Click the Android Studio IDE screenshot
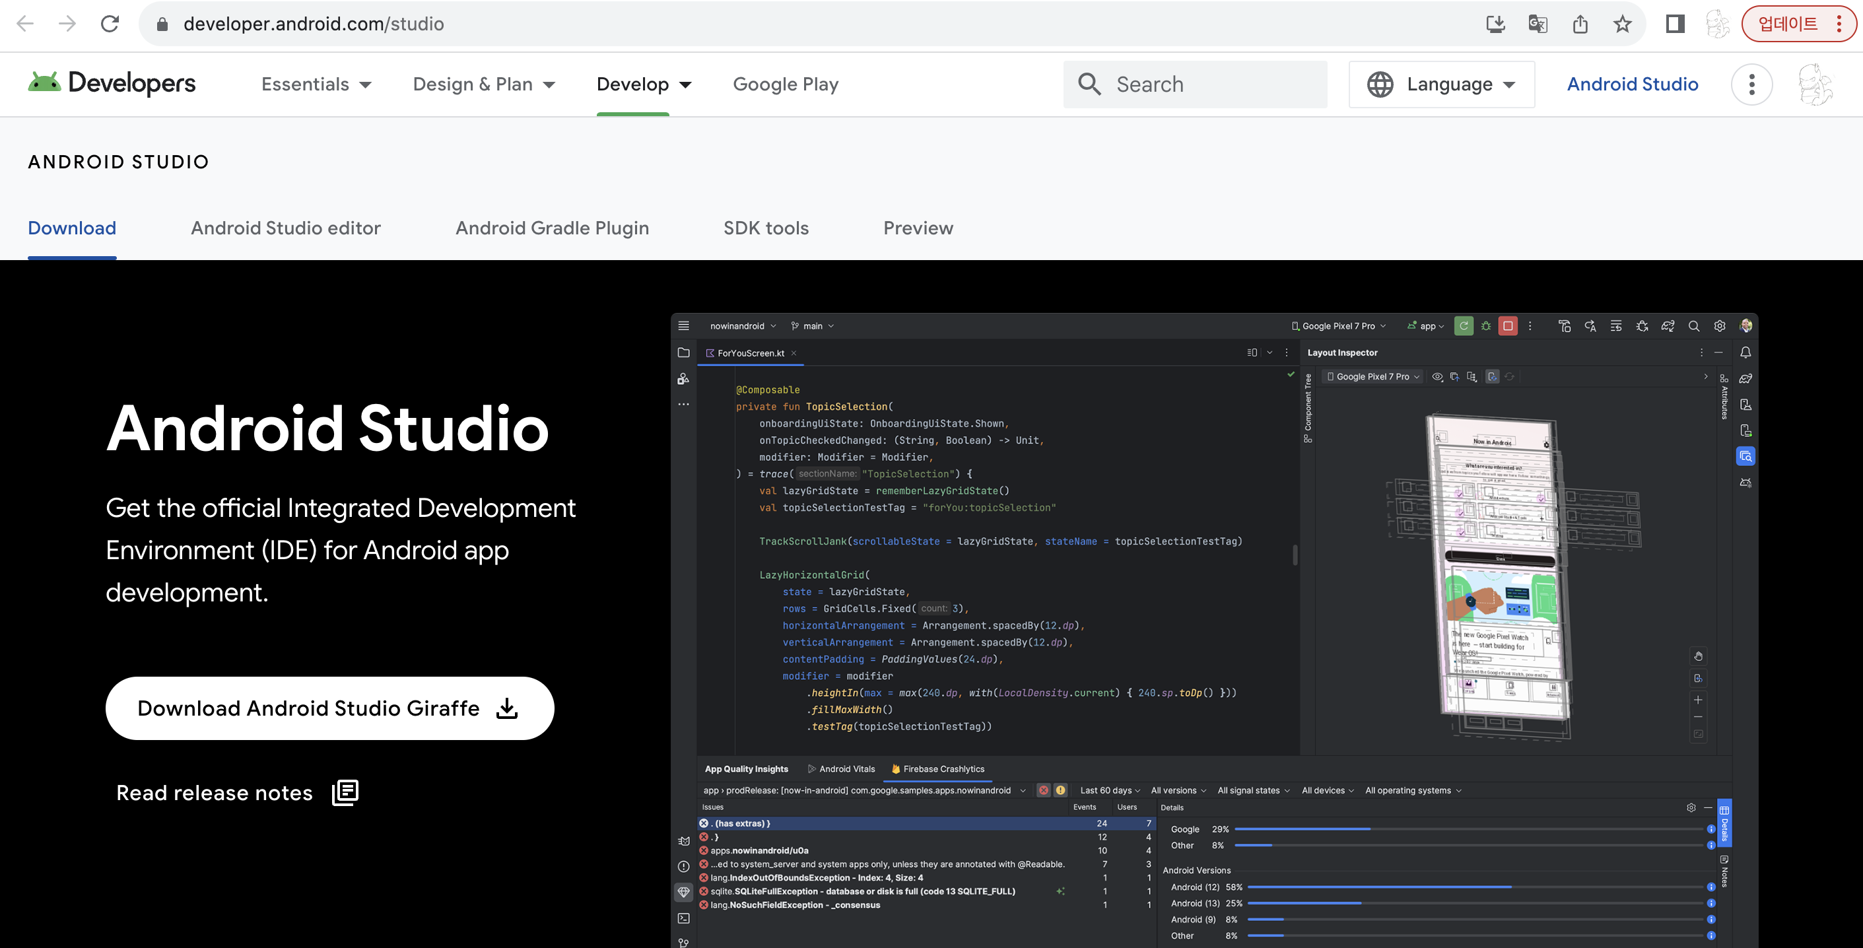This screenshot has height=948, width=1863. point(1214,629)
